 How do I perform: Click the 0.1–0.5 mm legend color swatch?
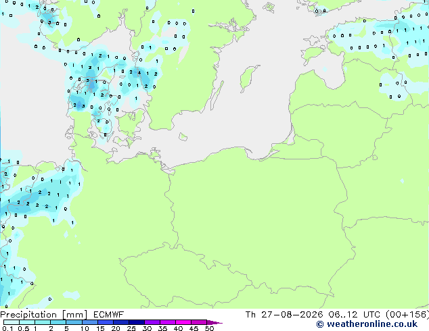point(12,322)
